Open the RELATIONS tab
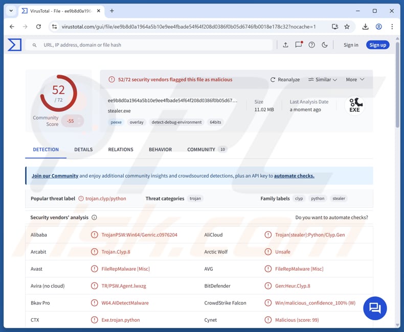 pos(121,150)
